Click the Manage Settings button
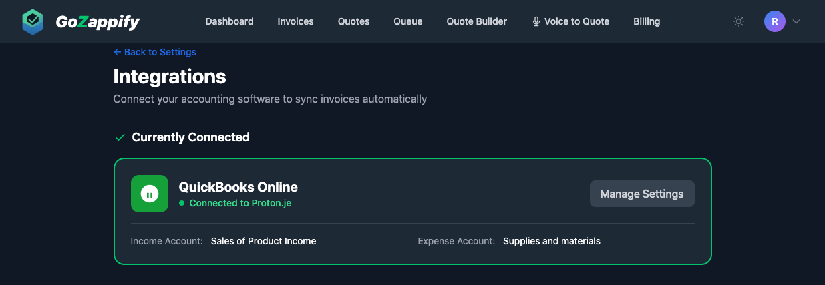The height and width of the screenshot is (285, 825). (x=642, y=194)
